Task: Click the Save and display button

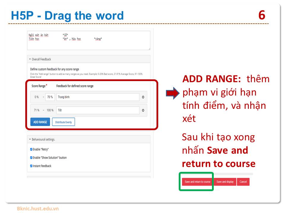Action: [225, 182]
